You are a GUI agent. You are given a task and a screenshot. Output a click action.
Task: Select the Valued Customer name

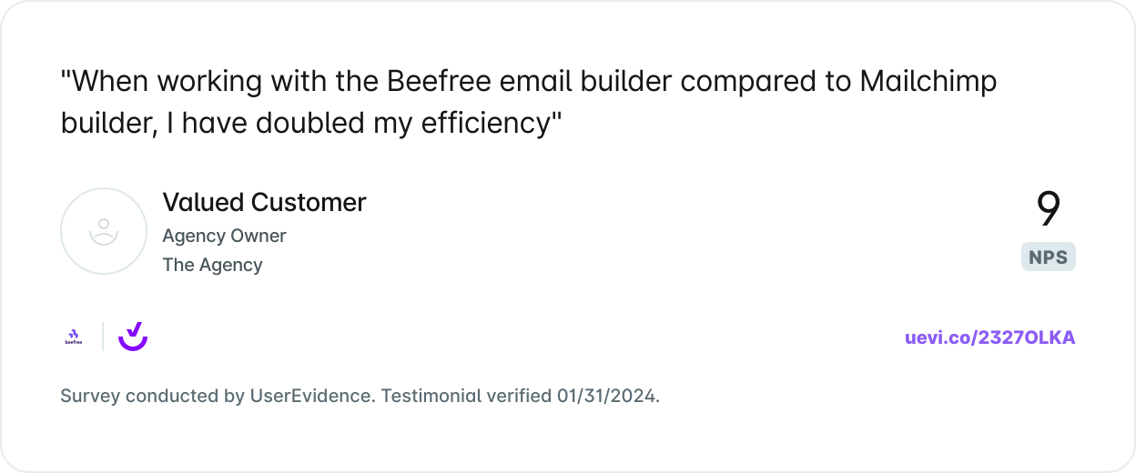point(264,202)
